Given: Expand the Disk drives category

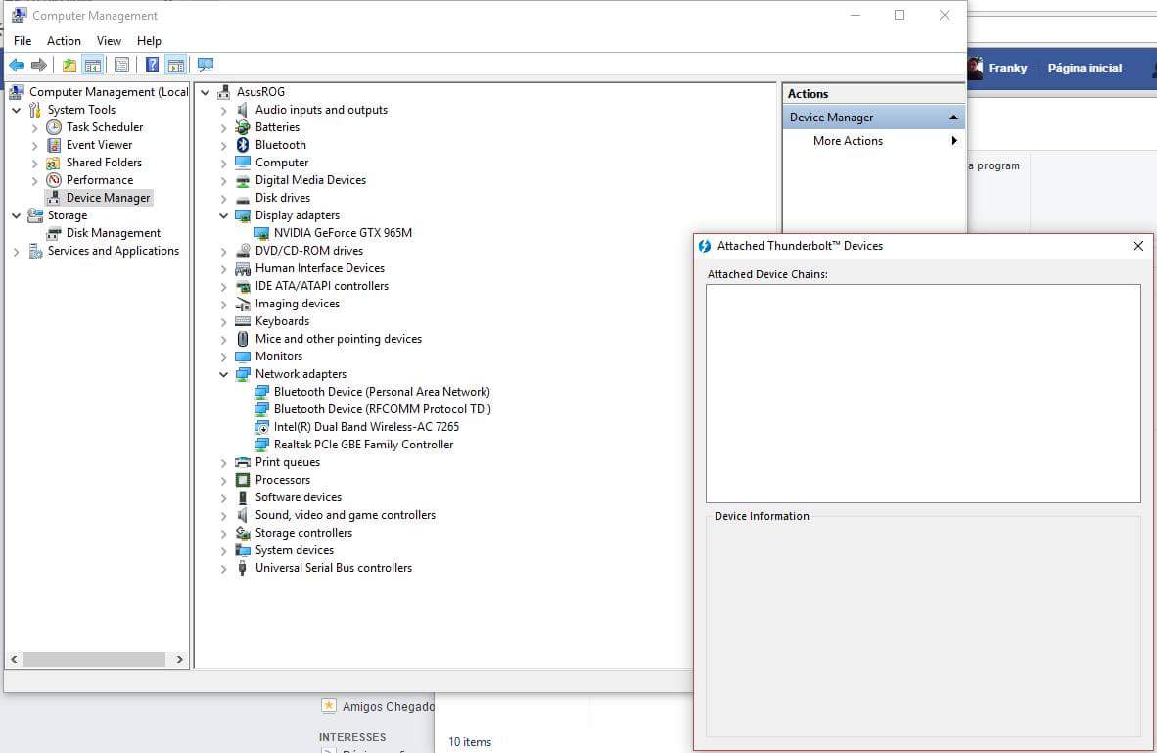Looking at the screenshot, I should (x=223, y=199).
